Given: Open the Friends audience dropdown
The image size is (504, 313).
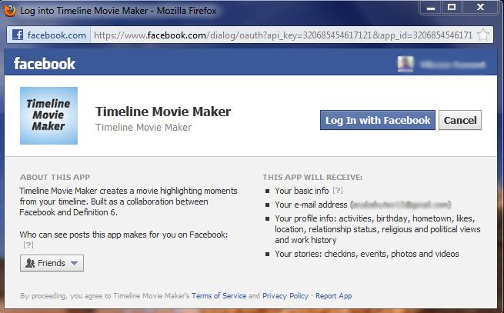Looking at the screenshot, I should coord(52,263).
